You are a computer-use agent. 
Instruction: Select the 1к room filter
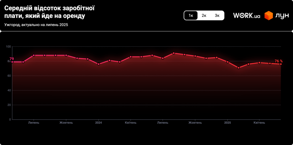(x=191, y=15)
